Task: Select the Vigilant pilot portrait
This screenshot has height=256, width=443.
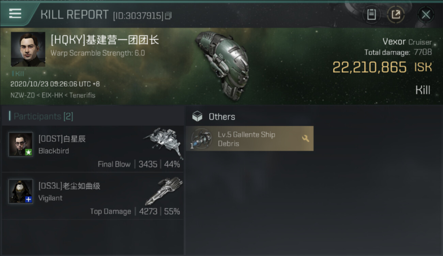Action: coord(21,191)
